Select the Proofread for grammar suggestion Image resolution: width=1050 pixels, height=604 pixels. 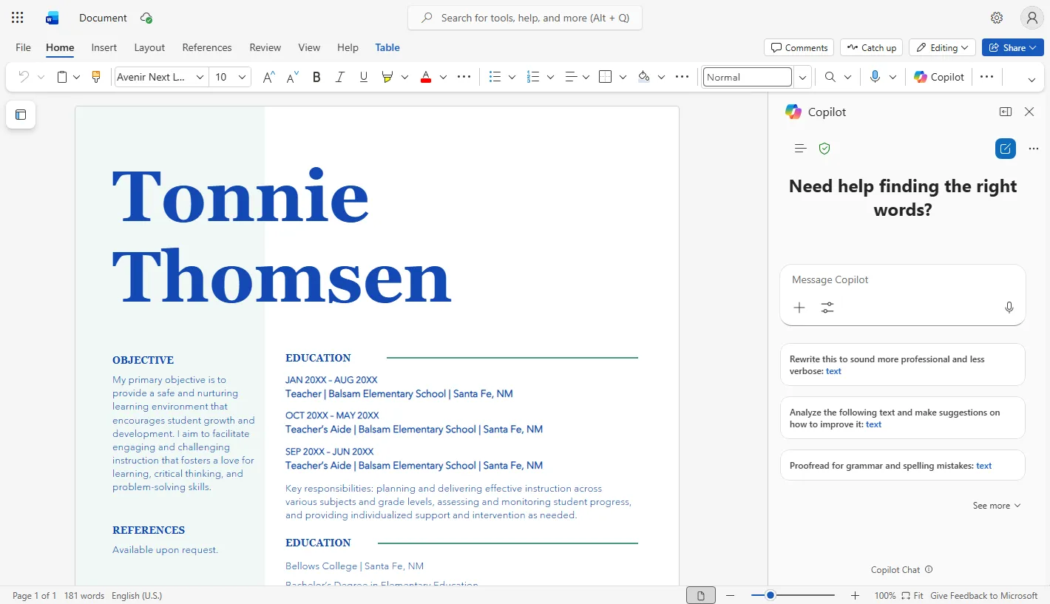(x=902, y=466)
